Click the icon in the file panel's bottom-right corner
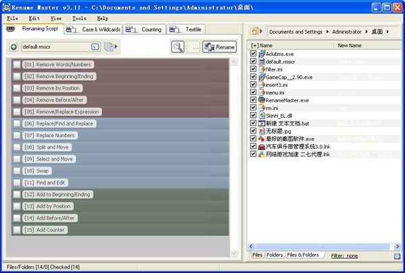The height and width of the screenshot is (273, 405). tap(397, 256)
